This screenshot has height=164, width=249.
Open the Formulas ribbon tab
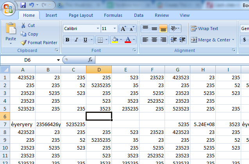[x=113, y=15]
